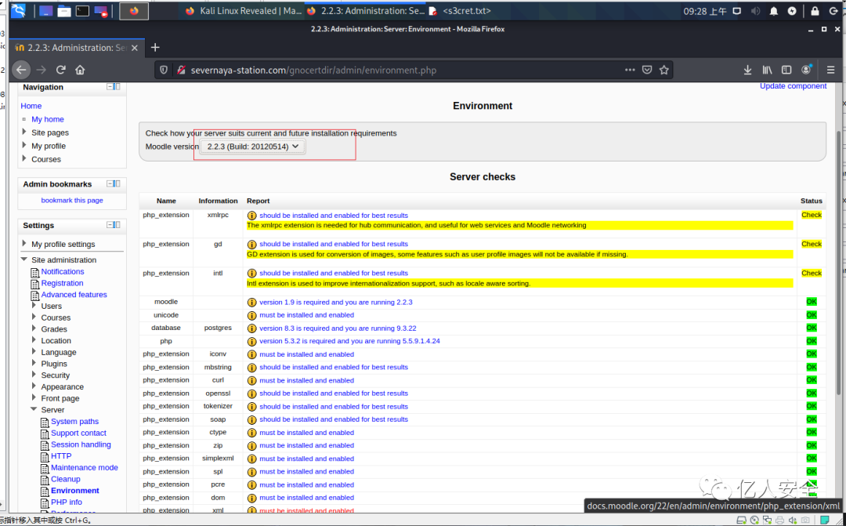Reload the current page

(x=60, y=70)
